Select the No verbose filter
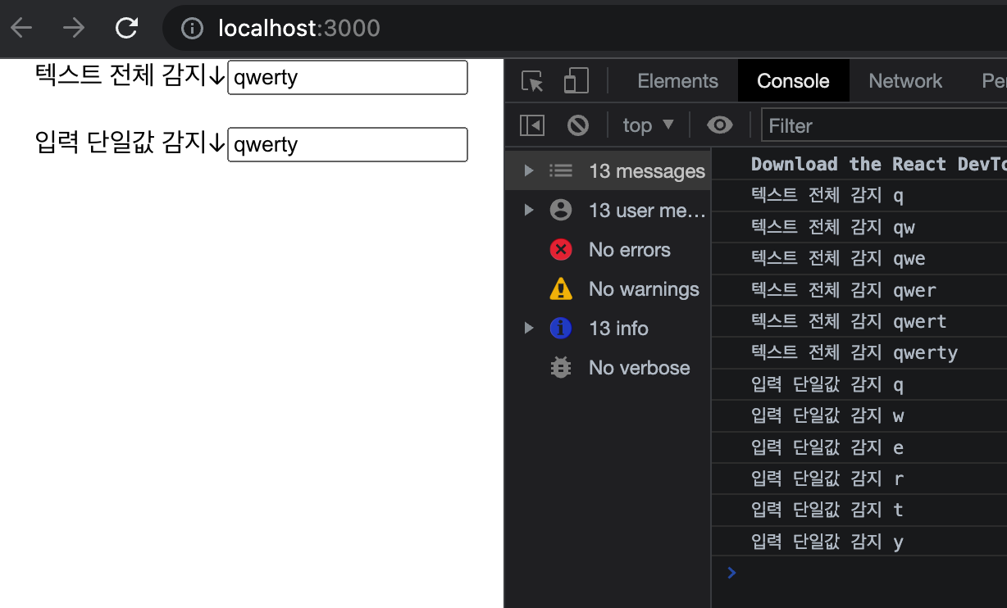Viewport: 1007px width, 608px height. tap(608, 368)
